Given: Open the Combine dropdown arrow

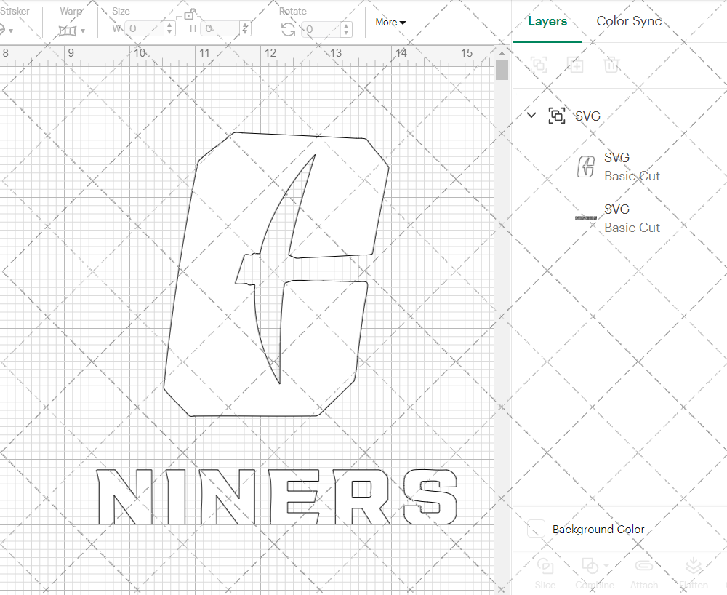Looking at the screenshot, I should click(604, 565).
